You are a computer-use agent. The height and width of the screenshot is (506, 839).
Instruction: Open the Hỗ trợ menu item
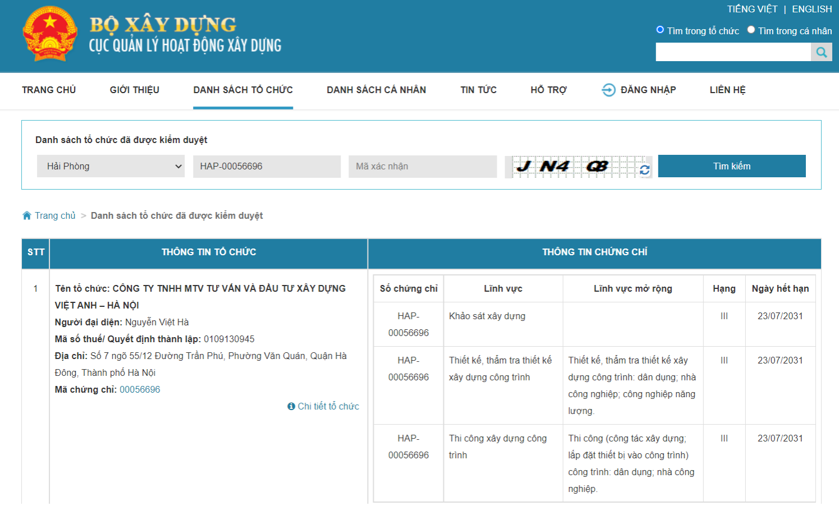pyautogui.click(x=548, y=90)
